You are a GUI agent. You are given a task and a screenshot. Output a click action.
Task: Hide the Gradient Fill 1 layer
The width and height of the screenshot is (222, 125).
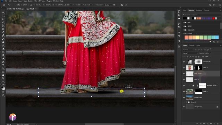tap(184, 62)
